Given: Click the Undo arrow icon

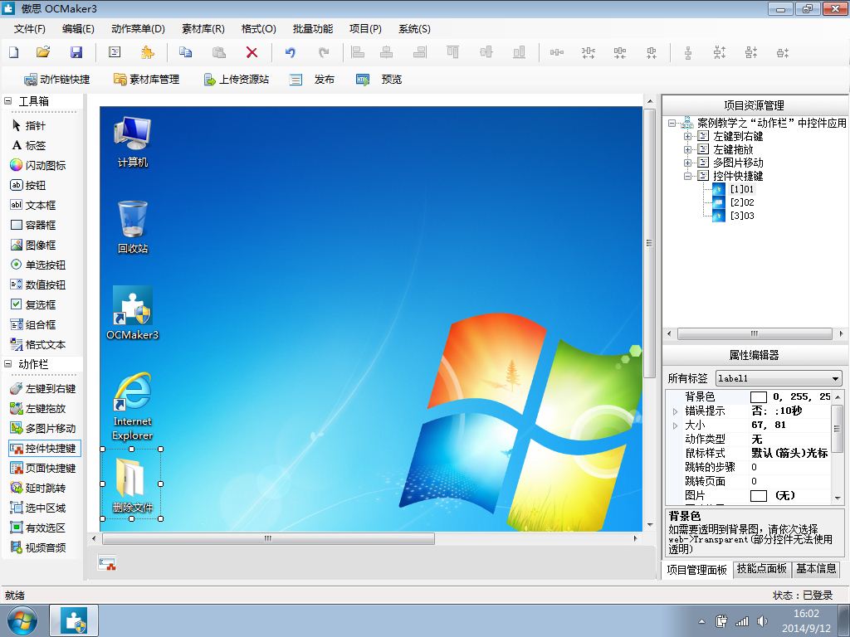Looking at the screenshot, I should click(291, 52).
